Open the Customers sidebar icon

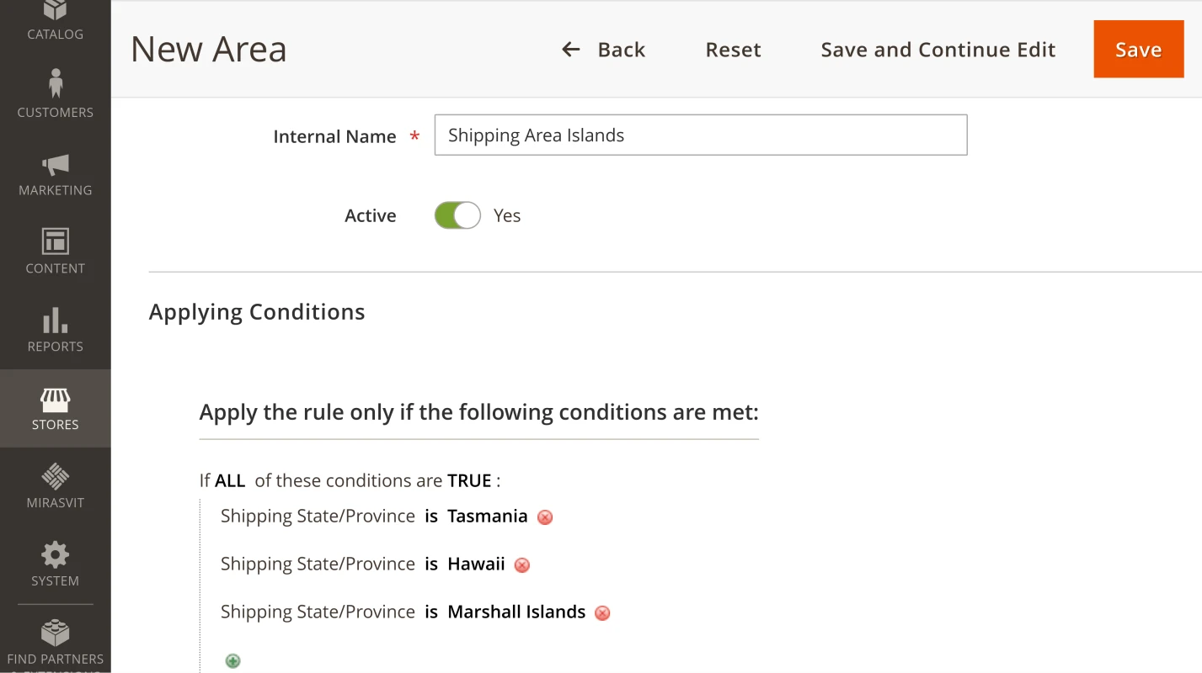(55, 84)
